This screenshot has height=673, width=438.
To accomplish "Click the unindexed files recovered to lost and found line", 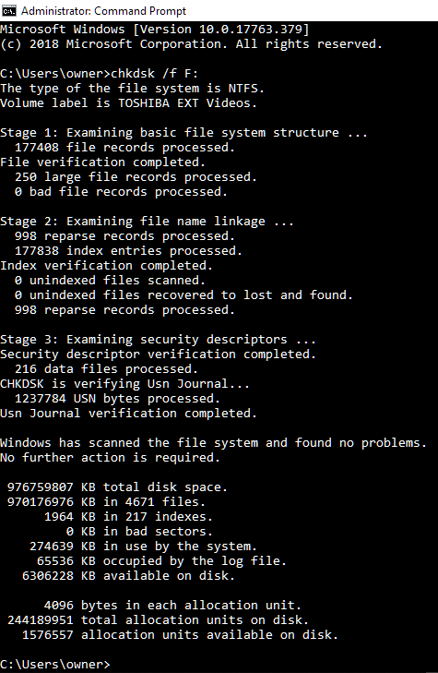I will coord(183,295).
